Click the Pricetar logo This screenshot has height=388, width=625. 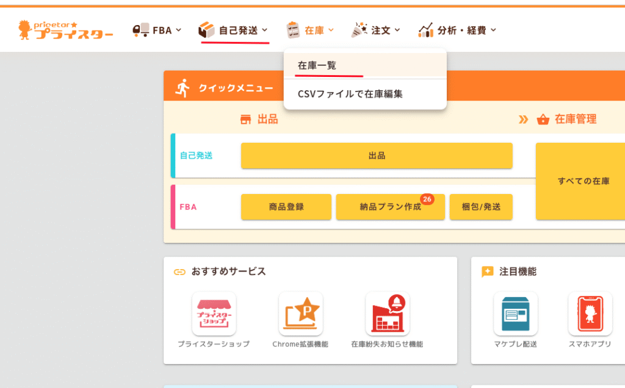(65, 30)
